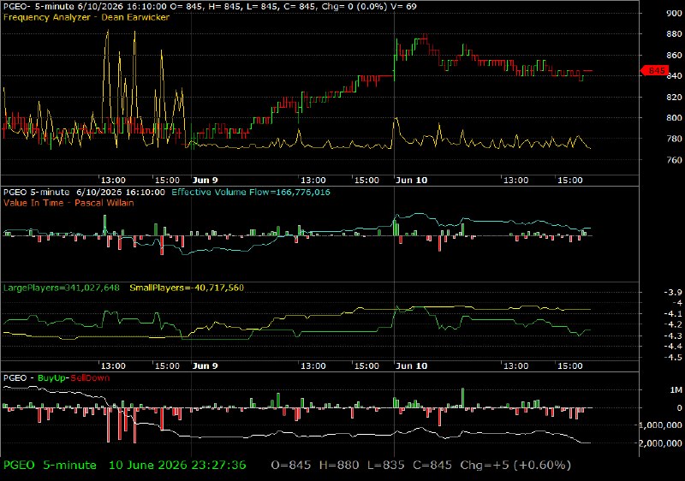This screenshot has height=481, width=685.
Task: Click the 'C=845' value in the status bar
Action: click(432, 466)
